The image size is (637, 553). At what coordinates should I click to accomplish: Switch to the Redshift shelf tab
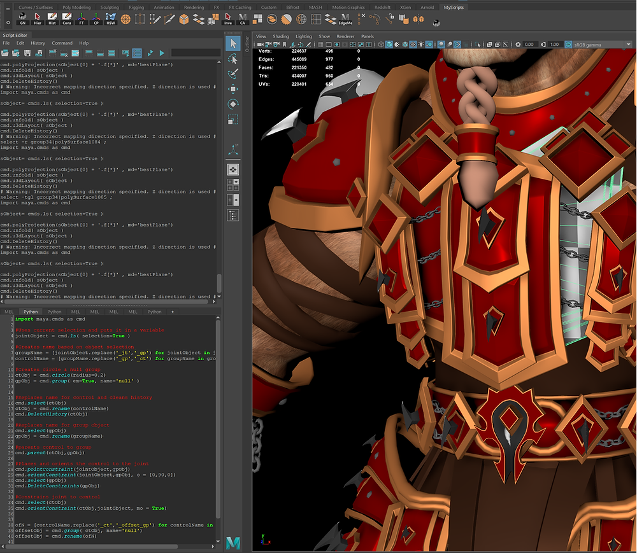pos(382,7)
